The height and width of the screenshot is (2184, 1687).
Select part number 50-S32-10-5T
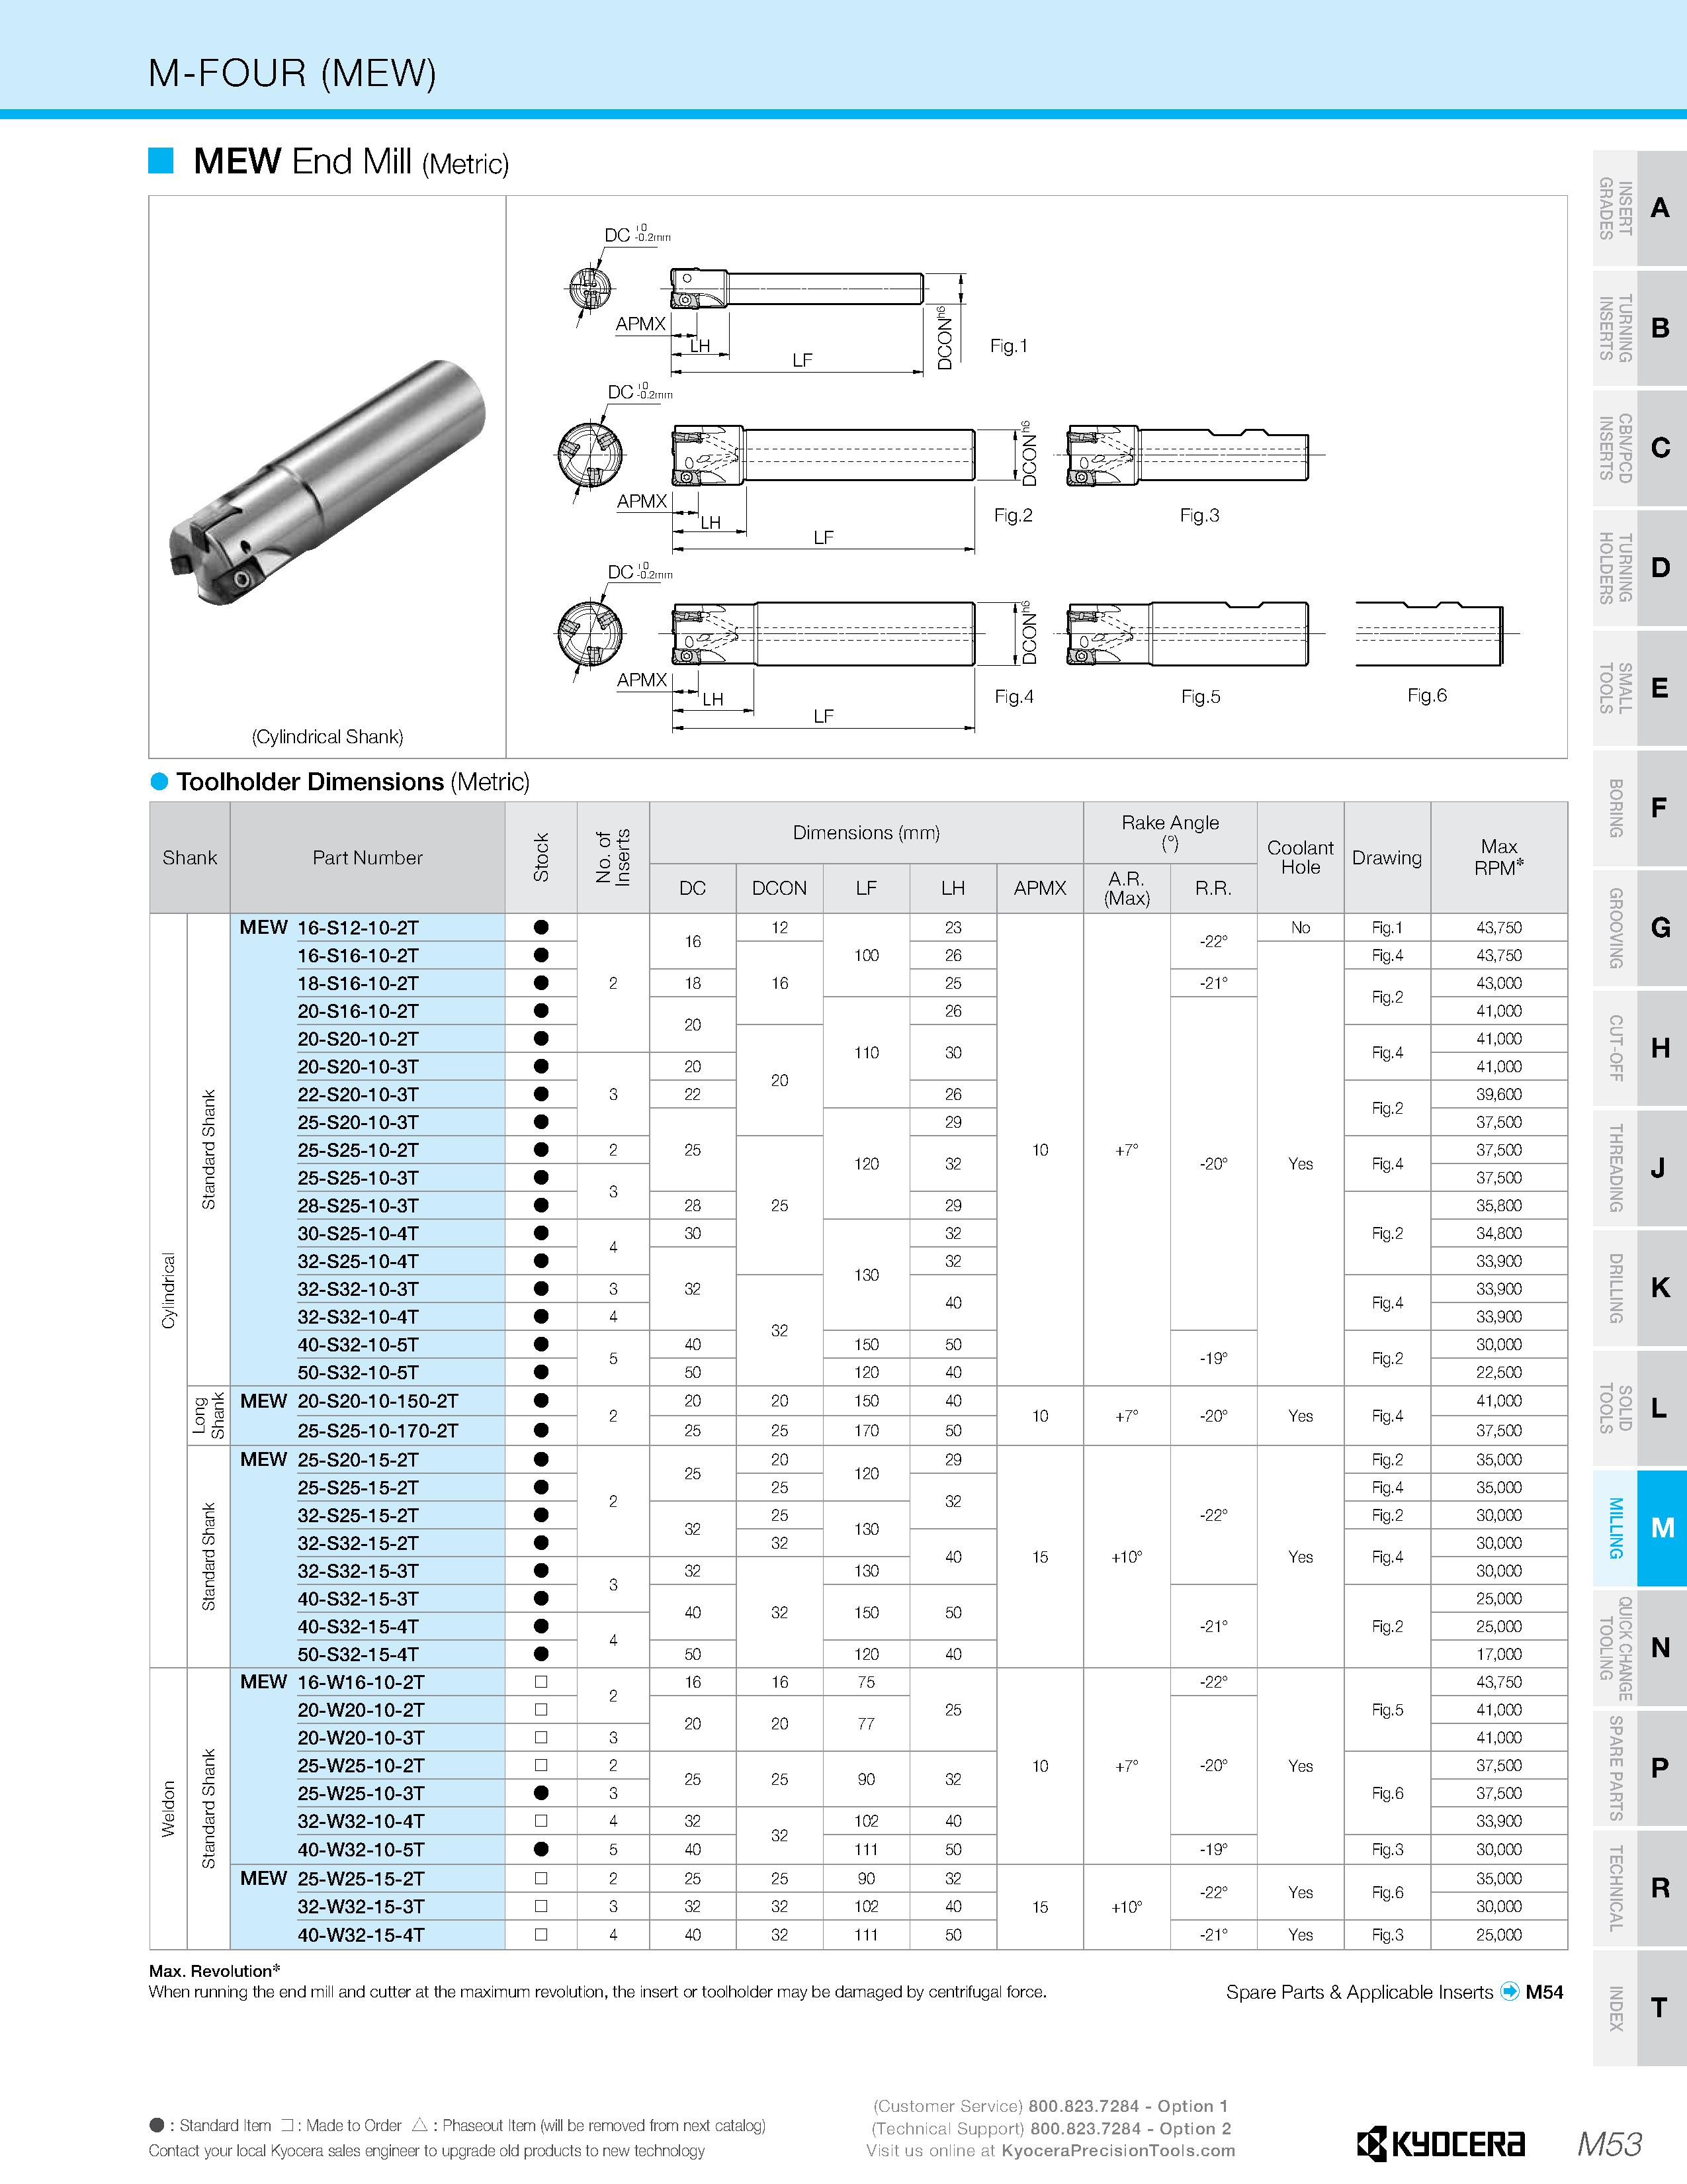pyautogui.click(x=358, y=1372)
